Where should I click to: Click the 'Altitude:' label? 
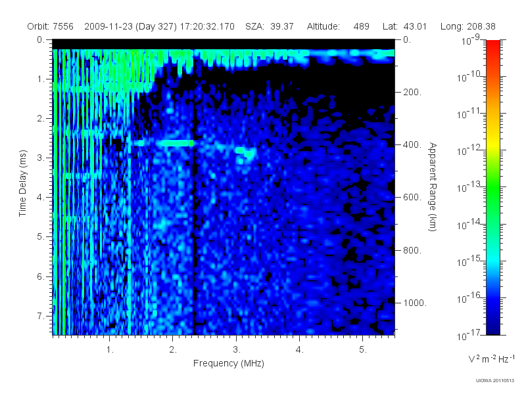(323, 26)
